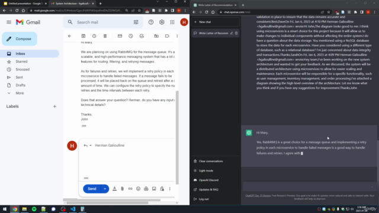379x213 pixels.
Task: Open the Windows Start menu
Action: [x=5, y=209]
